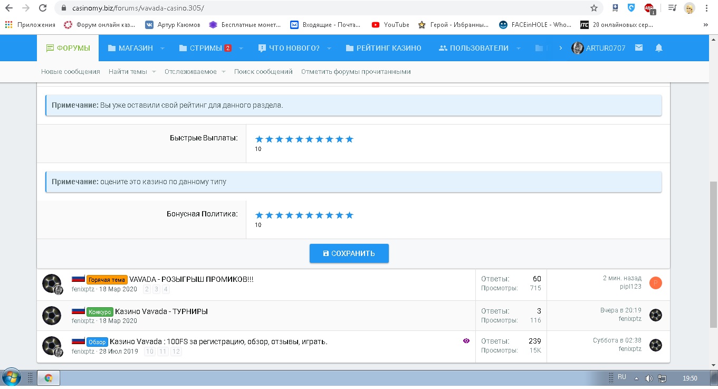Screen dimensions: 718x389
Task: Show hidden system tray icons
Action: pos(636,378)
